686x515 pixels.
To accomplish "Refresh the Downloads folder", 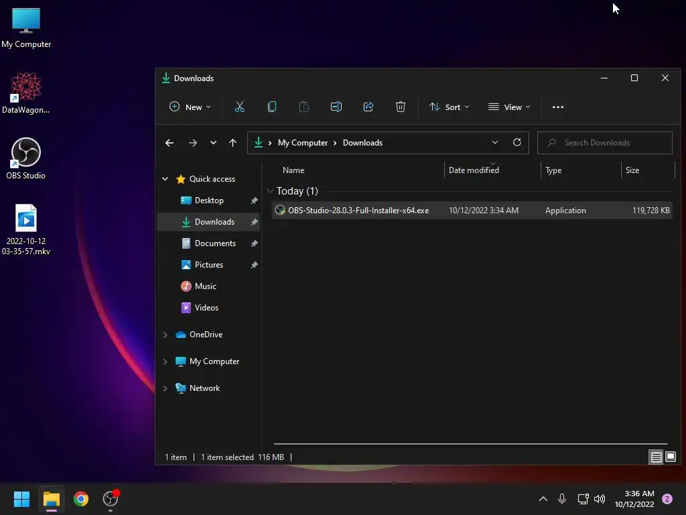I will pos(517,142).
